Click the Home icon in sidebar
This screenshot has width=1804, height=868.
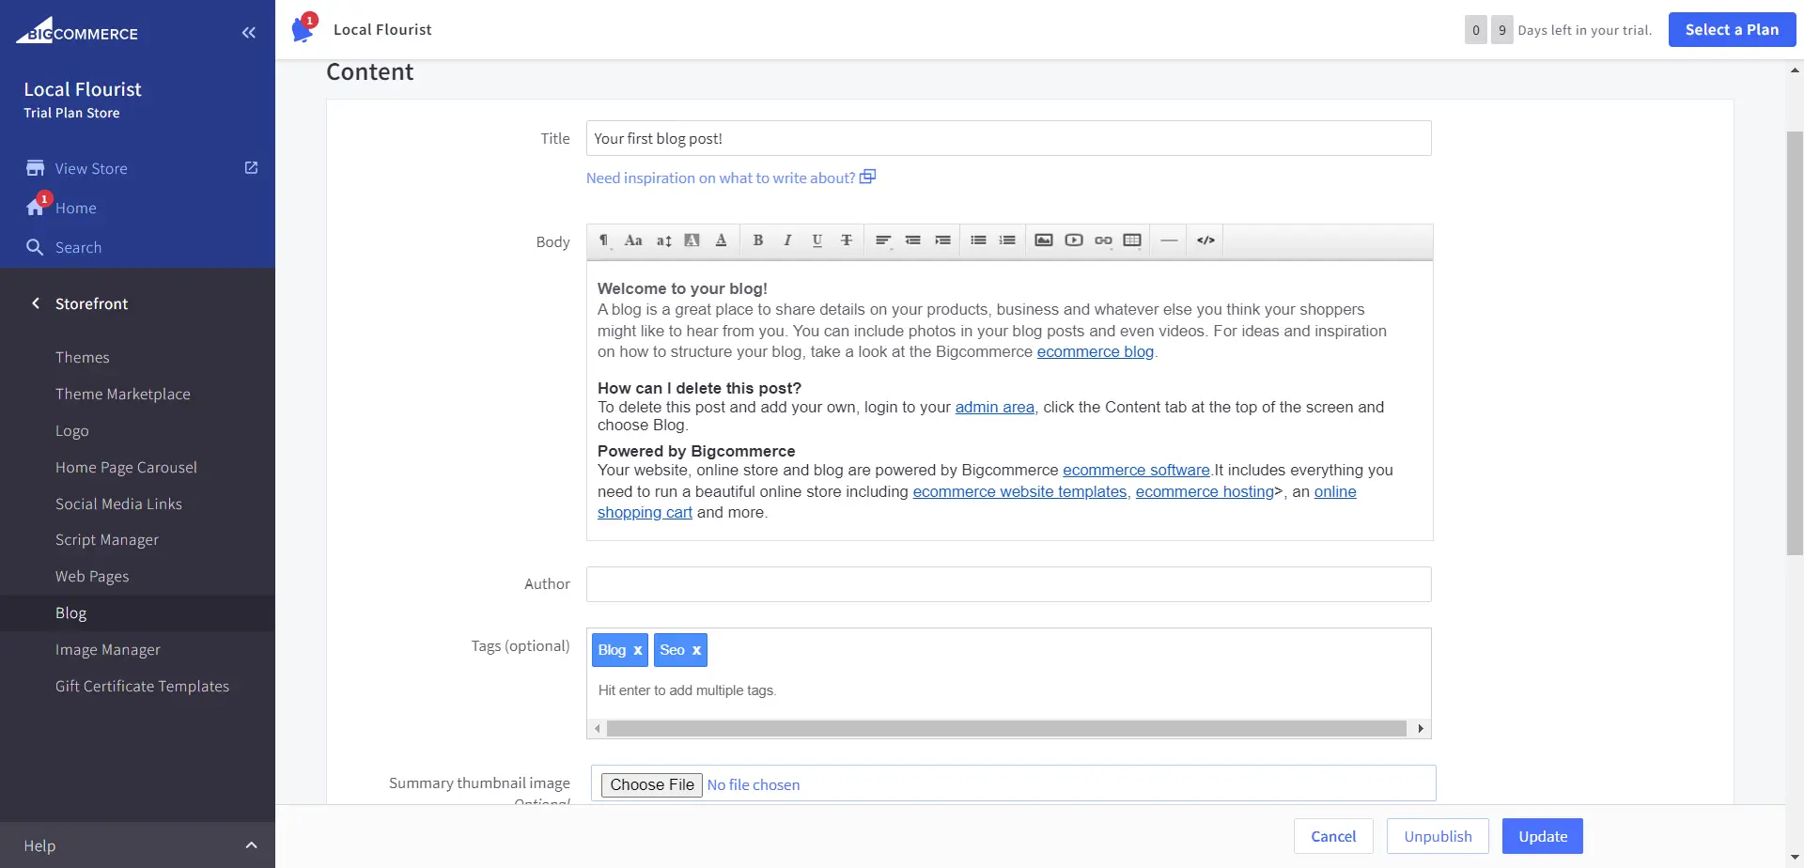tap(36, 207)
